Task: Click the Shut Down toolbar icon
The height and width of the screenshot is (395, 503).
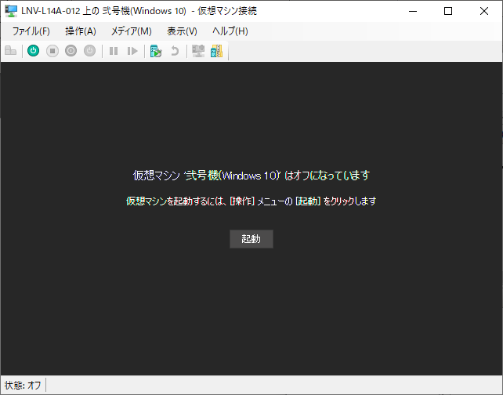Action: pyautogui.click(x=71, y=51)
